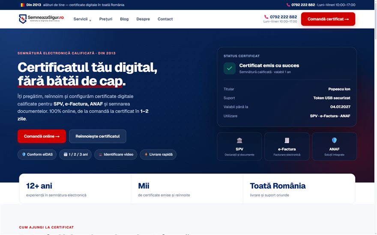This screenshot has height=235, width=377.
Task: Click the ANAF shield icon
Action: tap(334, 140)
